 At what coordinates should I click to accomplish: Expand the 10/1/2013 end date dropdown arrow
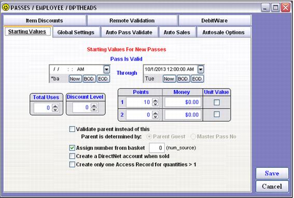[201, 70]
